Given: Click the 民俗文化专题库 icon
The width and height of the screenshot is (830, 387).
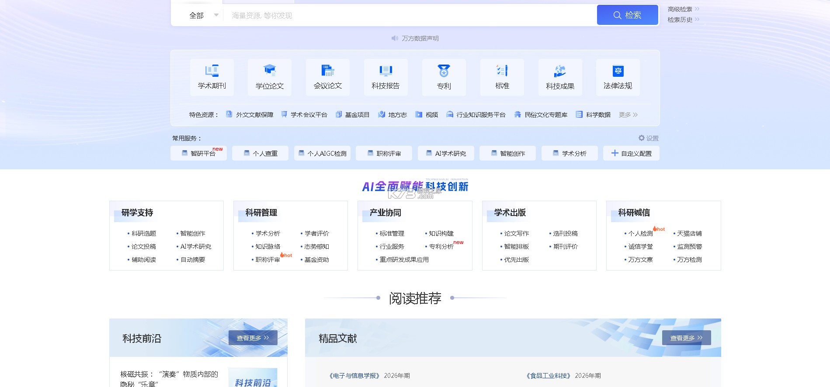Looking at the screenshot, I should [x=517, y=114].
